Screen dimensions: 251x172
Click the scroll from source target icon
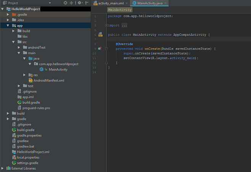point(66,3)
